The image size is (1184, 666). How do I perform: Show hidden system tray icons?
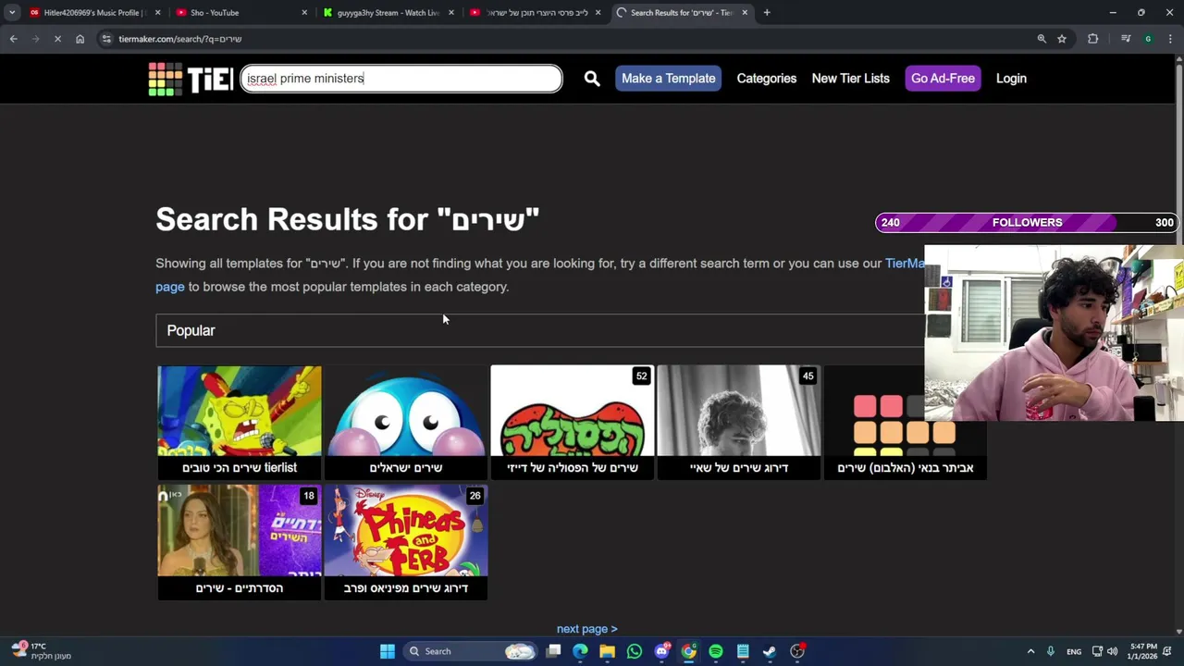(x=1030, y=651)
